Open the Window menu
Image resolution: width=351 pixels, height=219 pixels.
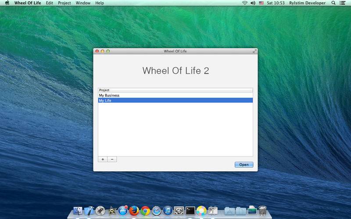[83, 3]
